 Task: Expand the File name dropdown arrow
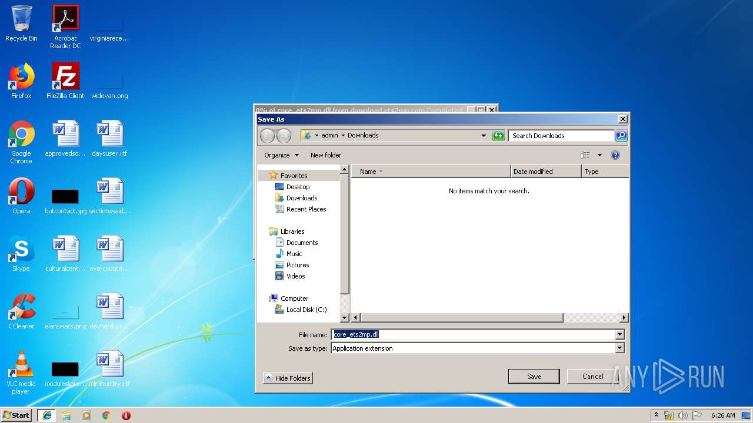click(619, 335)
